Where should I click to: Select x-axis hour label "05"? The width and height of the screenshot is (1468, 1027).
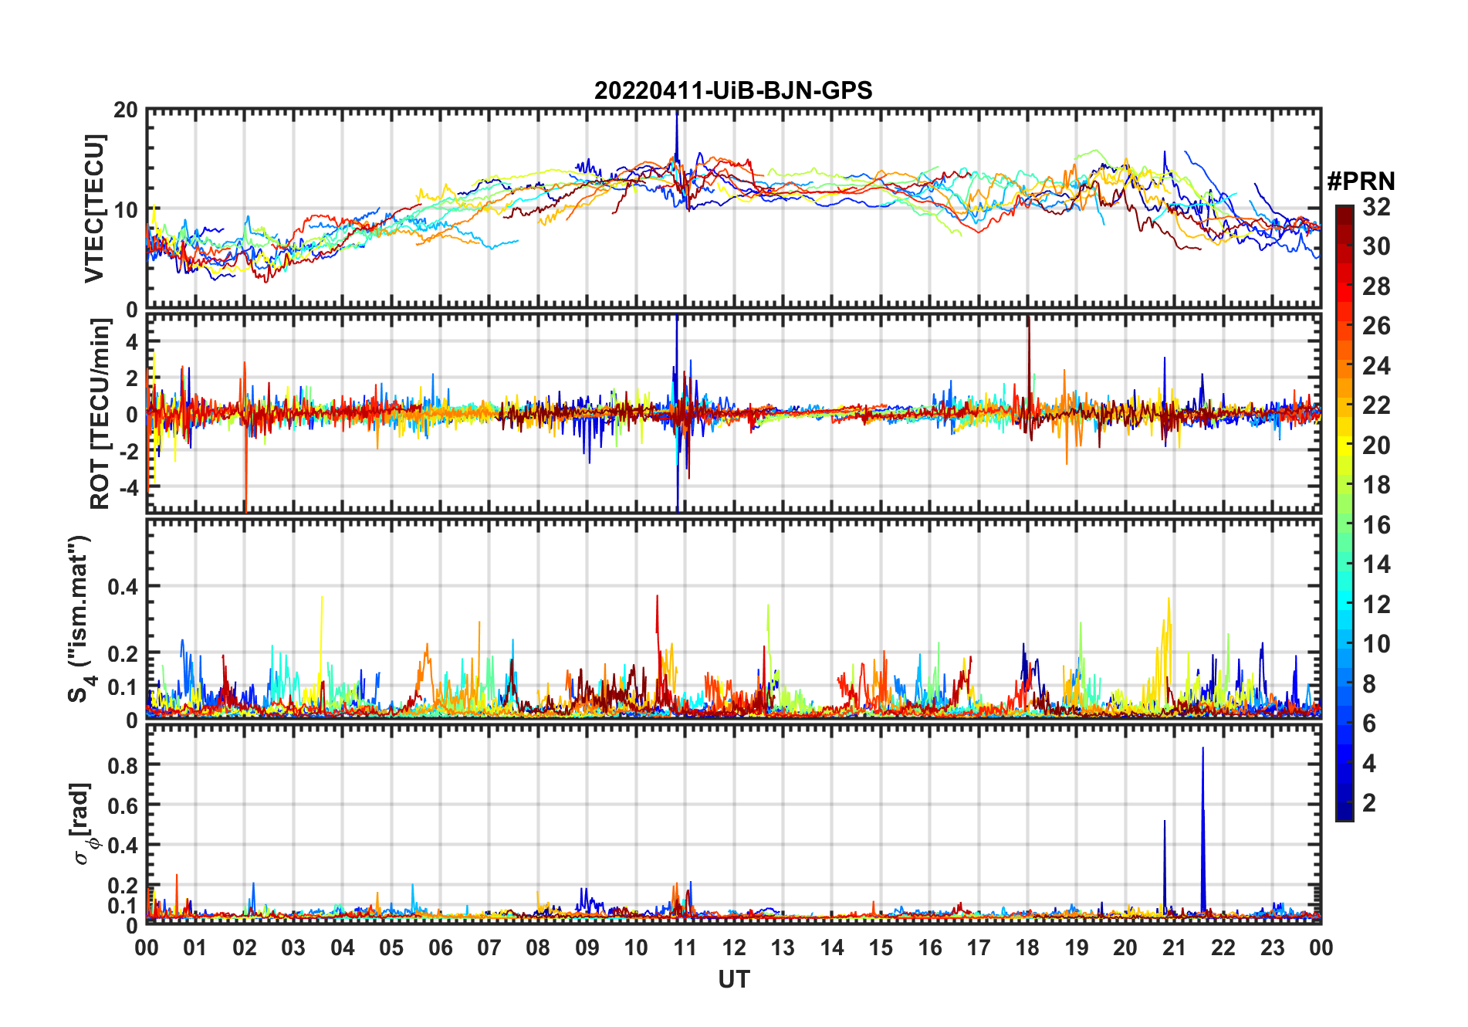(x=391, y=947)
